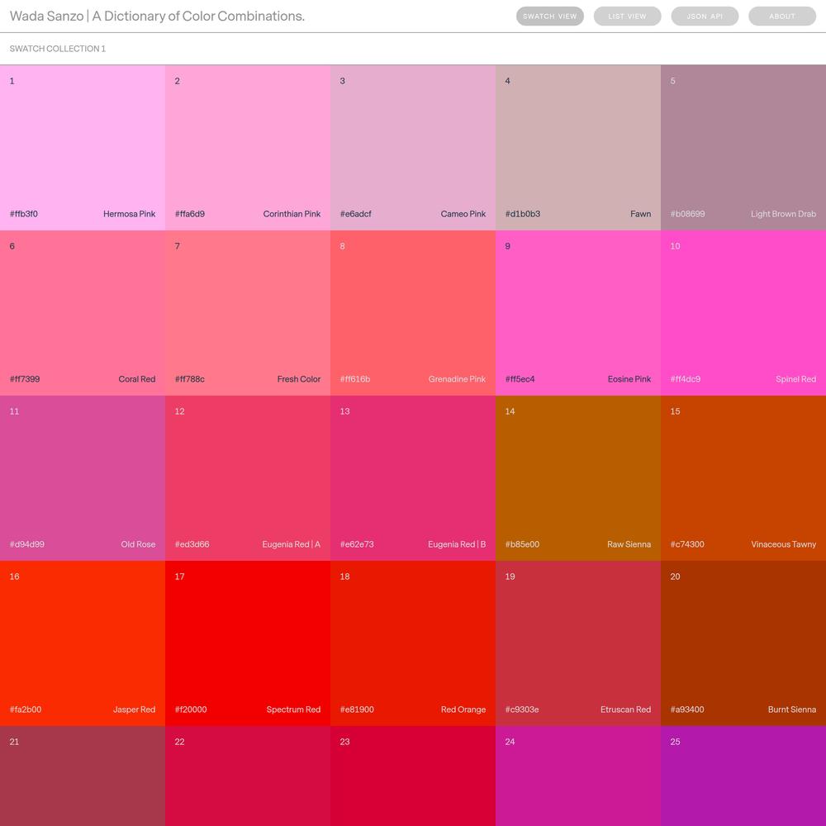The width and height of the screenshot is (826, 826).
Task: Choose the Cameo Pink swatch
Action: point(413,148)
